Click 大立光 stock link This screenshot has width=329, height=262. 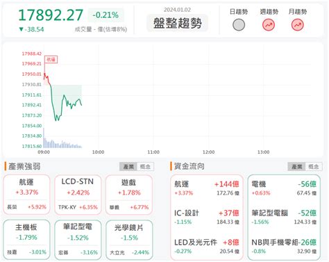(x=117, y=252)
